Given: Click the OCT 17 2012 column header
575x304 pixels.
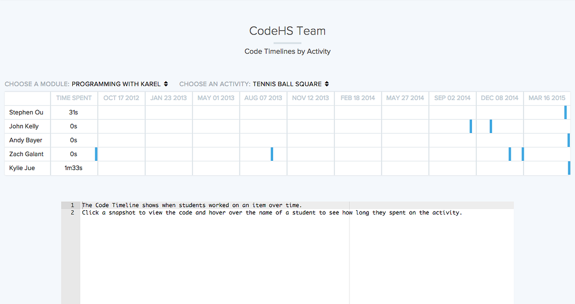Looking at the screenshot, I should coord(121,98).
